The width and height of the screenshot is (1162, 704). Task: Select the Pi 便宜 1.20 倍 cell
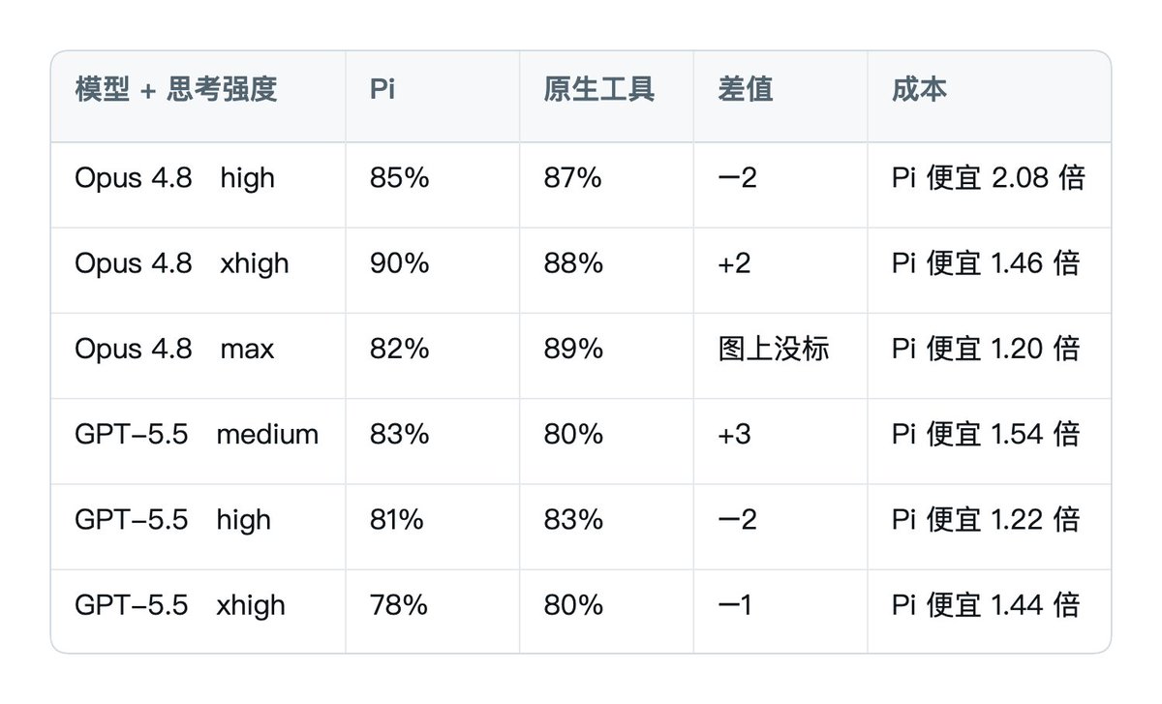point(986,349)
